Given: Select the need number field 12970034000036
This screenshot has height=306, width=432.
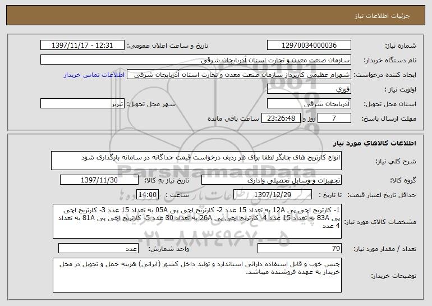Looking at the screenshot, I should pyautogui.click(x=309, y=45).
